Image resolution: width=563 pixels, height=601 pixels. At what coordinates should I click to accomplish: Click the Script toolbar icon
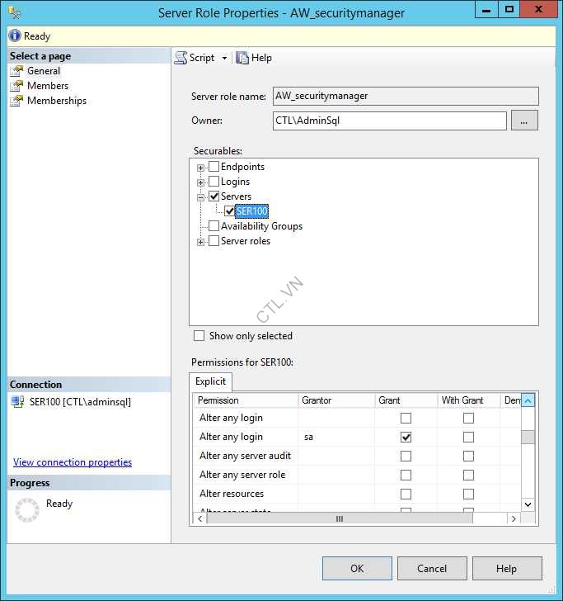click(x=181, y=58)
